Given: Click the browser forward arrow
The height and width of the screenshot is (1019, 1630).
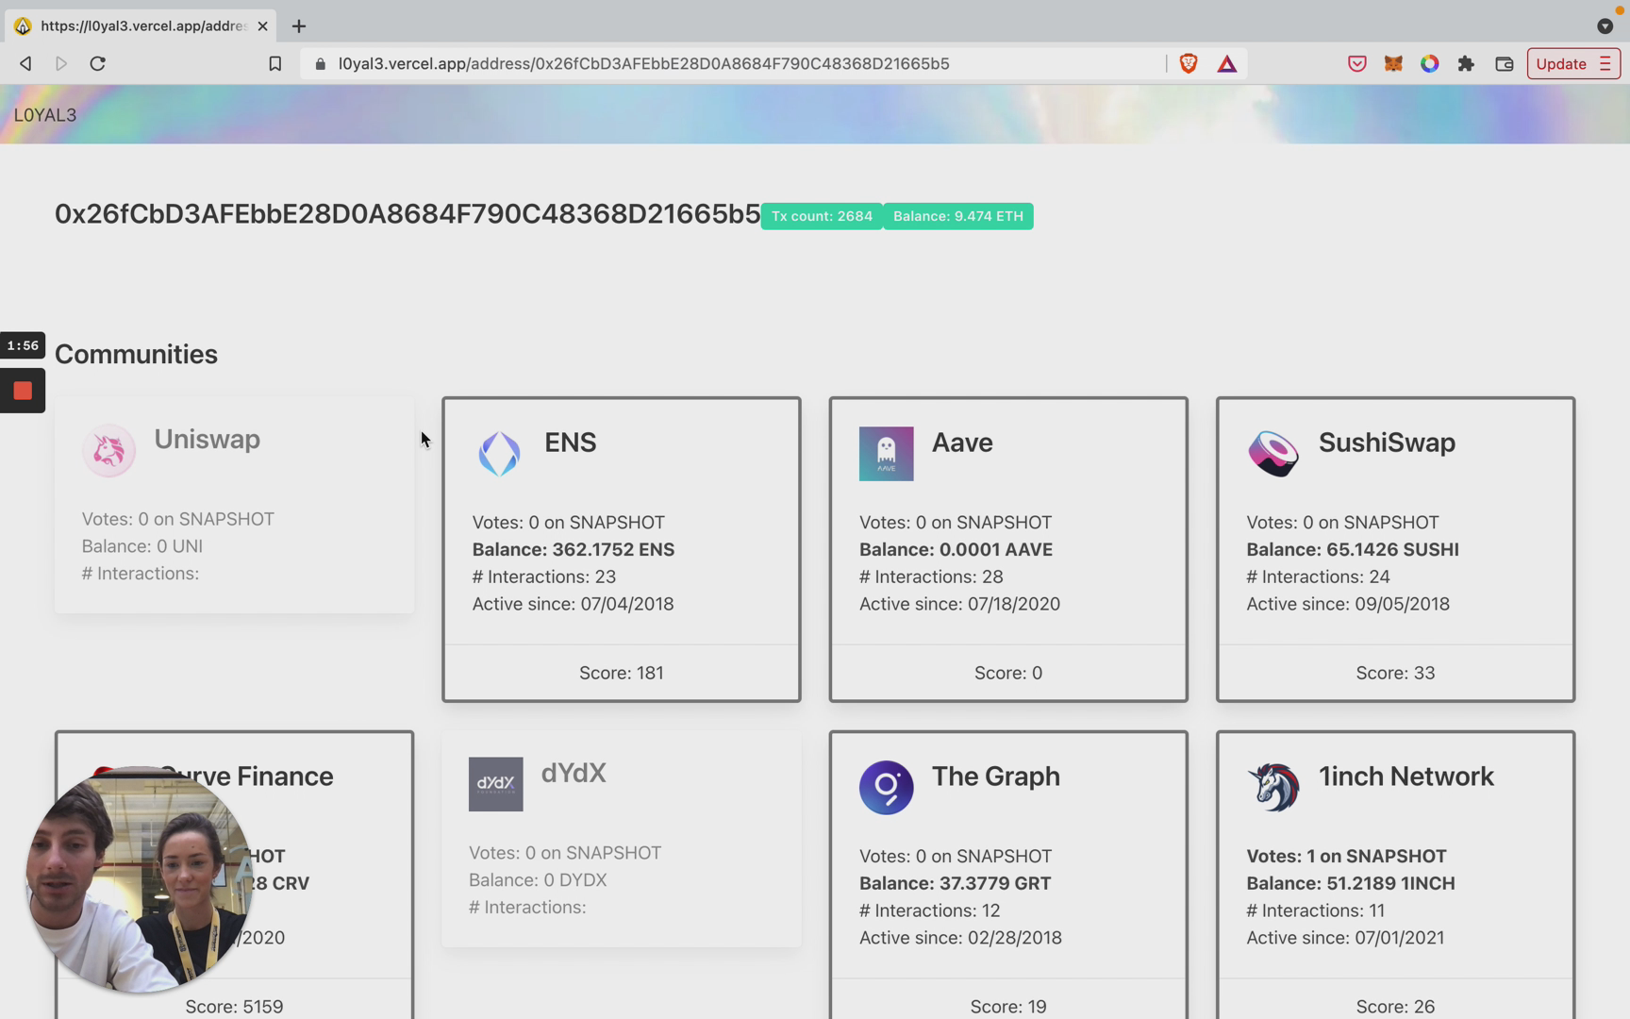Looking at the screenshot, I should pos(61,63).
